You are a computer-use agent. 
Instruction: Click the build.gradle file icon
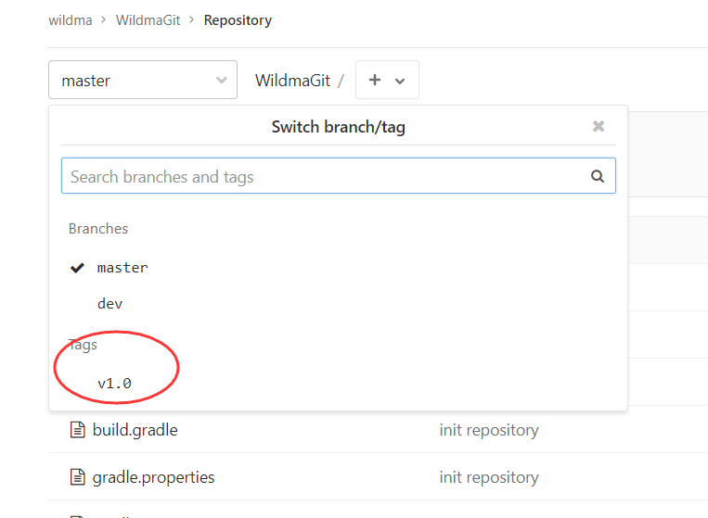tap(77, 430)
